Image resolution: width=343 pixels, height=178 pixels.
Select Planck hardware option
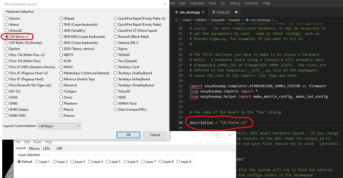[x=67, y=110]
